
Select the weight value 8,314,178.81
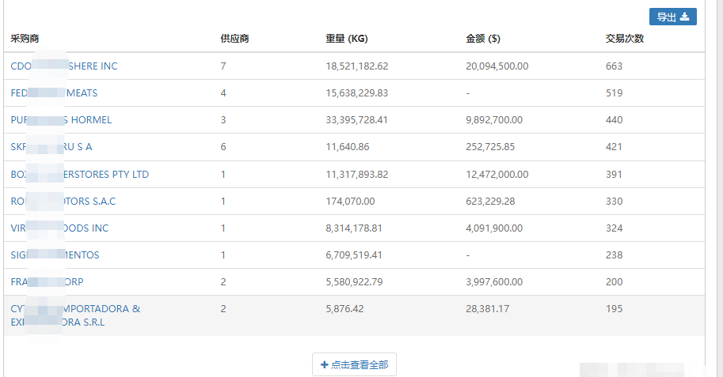click(354, 228)
